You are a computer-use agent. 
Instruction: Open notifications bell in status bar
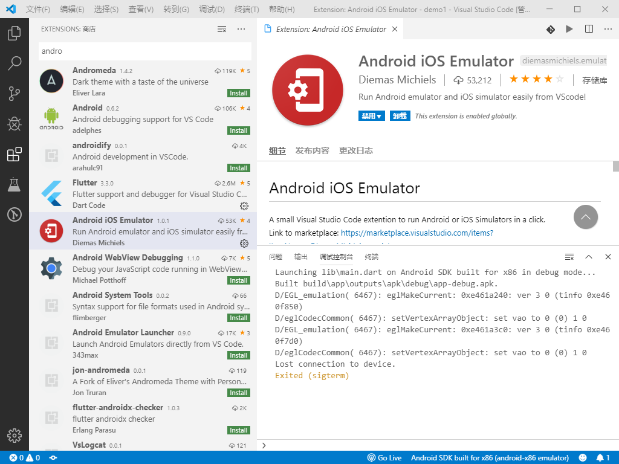click(603, 458)
